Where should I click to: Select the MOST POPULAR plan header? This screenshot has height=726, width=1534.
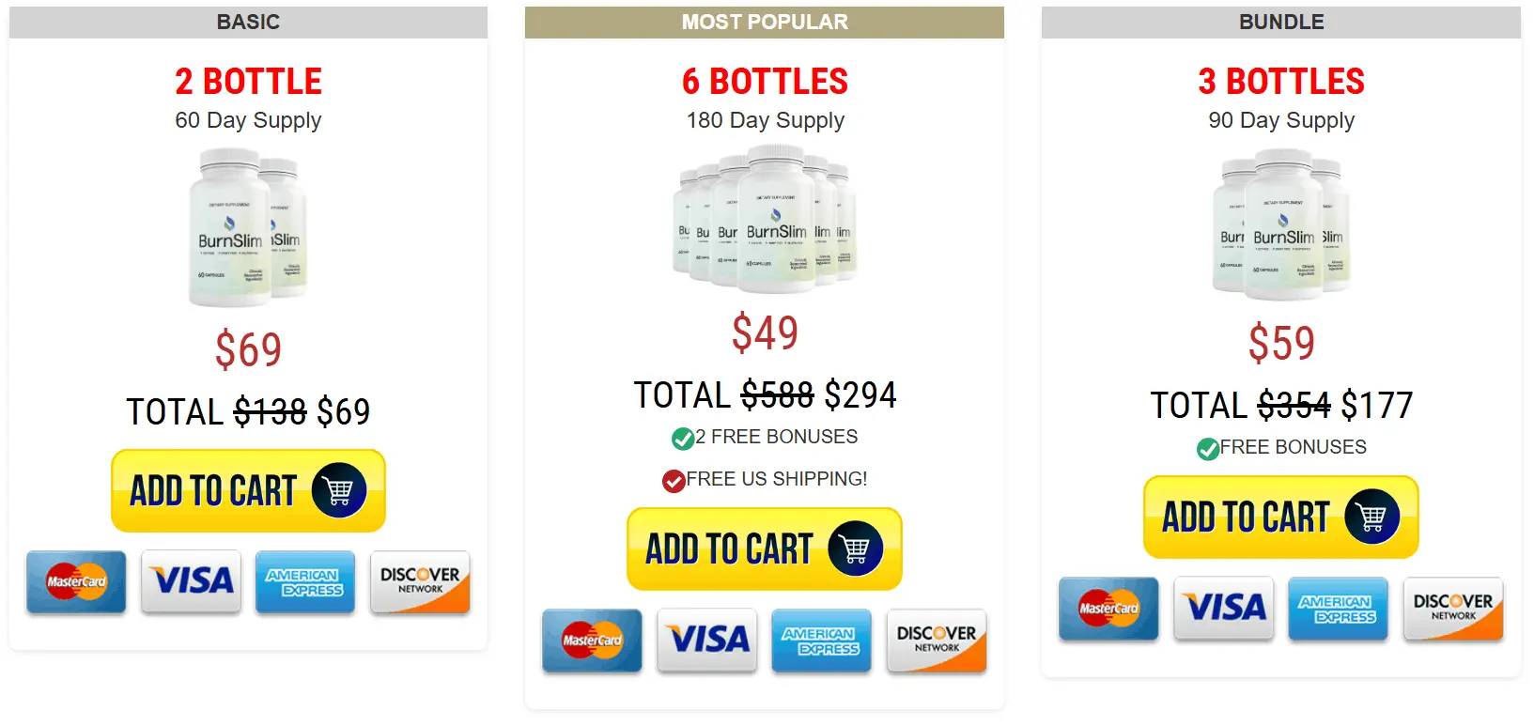pos(765,22)
